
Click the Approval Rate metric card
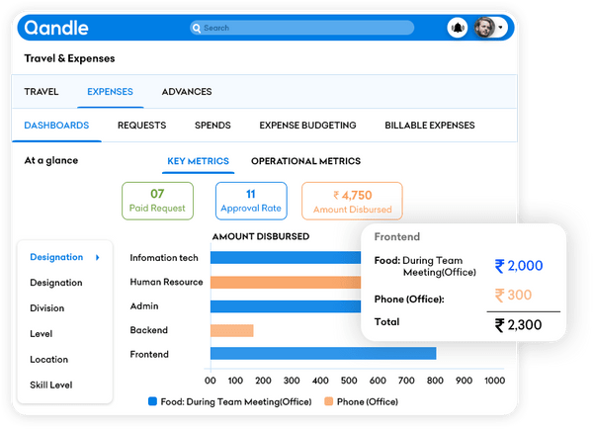(250, 201)
